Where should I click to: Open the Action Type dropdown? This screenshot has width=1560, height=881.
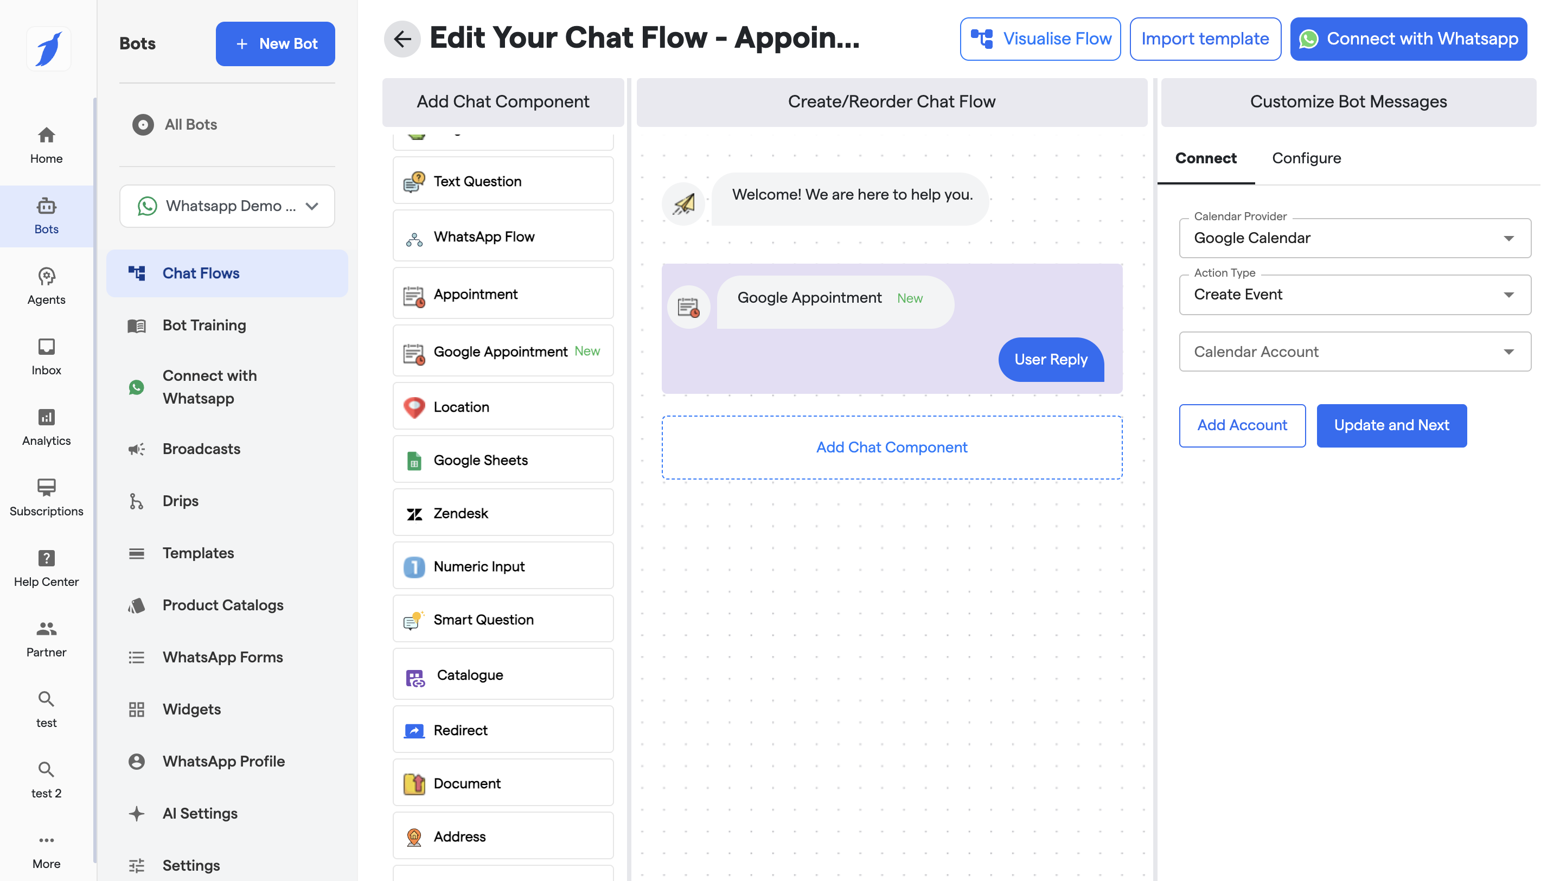pos(1354,294)
